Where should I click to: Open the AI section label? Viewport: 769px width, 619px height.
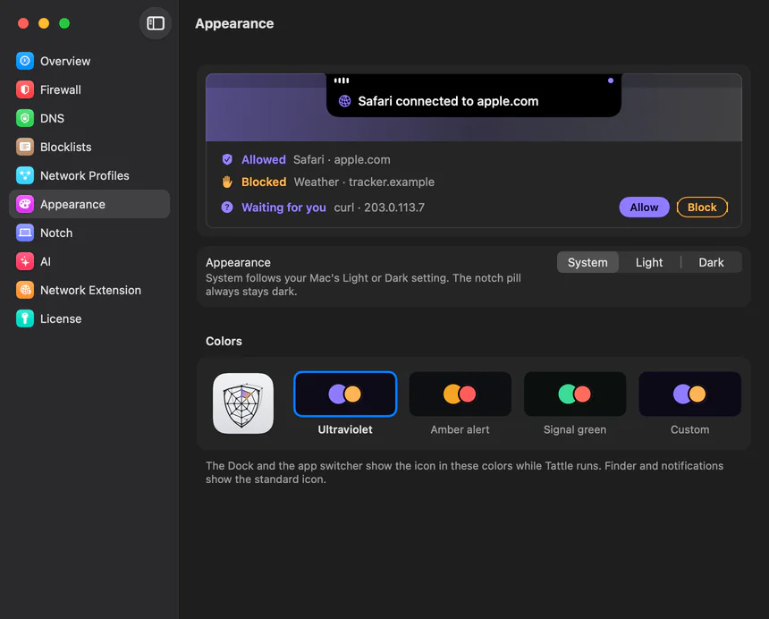pyautogui.click(x=46, y=261)
